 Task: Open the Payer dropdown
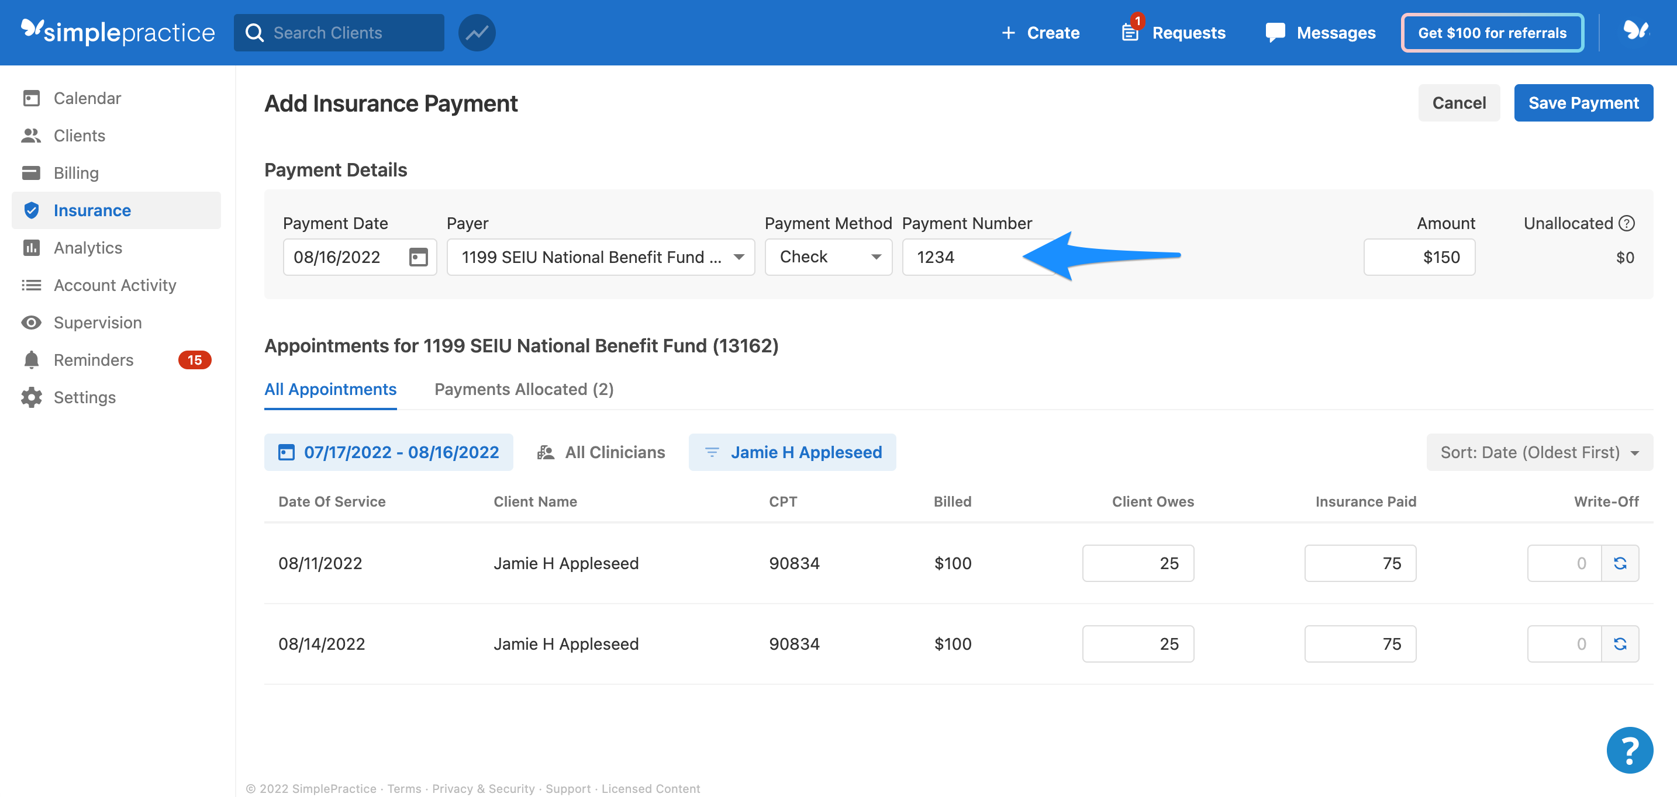[739, 257]
